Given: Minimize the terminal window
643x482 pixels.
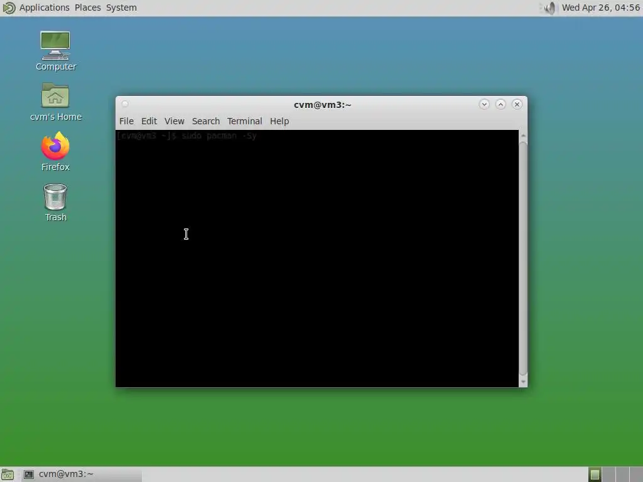Looking at the screenshot, I should 484,105.
